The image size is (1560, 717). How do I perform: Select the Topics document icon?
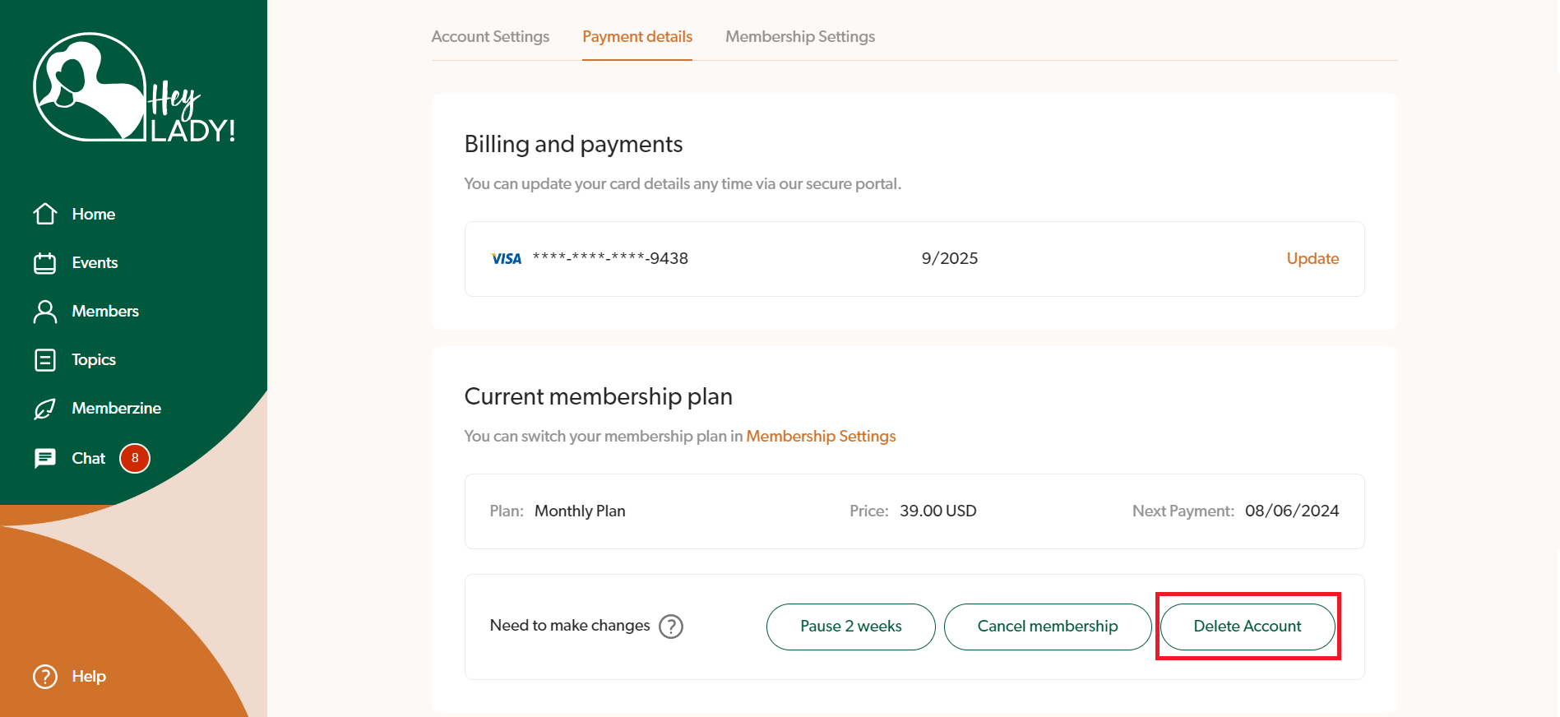coord(45,360)
